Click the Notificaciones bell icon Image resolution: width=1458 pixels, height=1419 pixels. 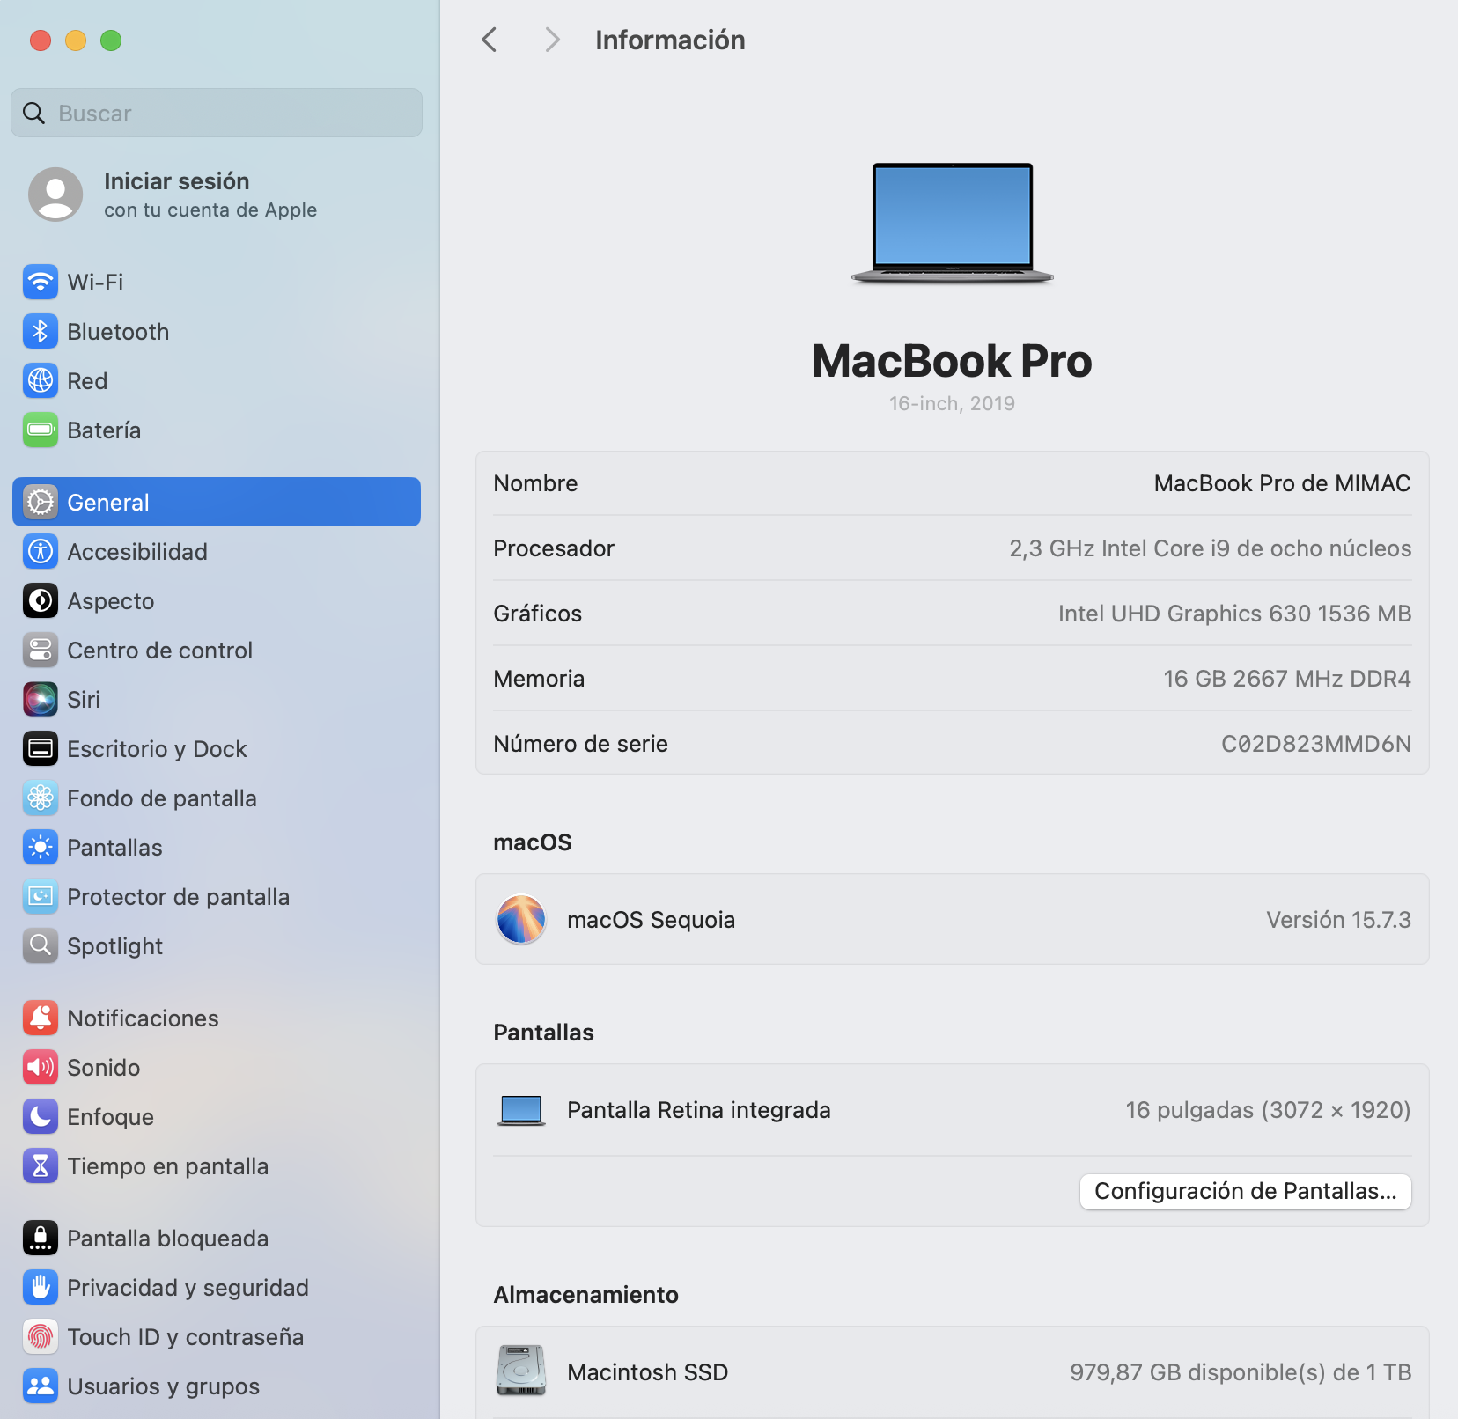click(40, 1018)
